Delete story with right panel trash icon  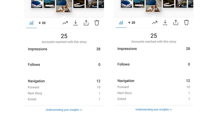coord(186,22)
